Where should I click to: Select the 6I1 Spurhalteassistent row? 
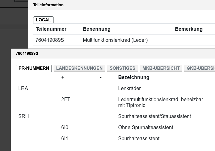[115, 138]
